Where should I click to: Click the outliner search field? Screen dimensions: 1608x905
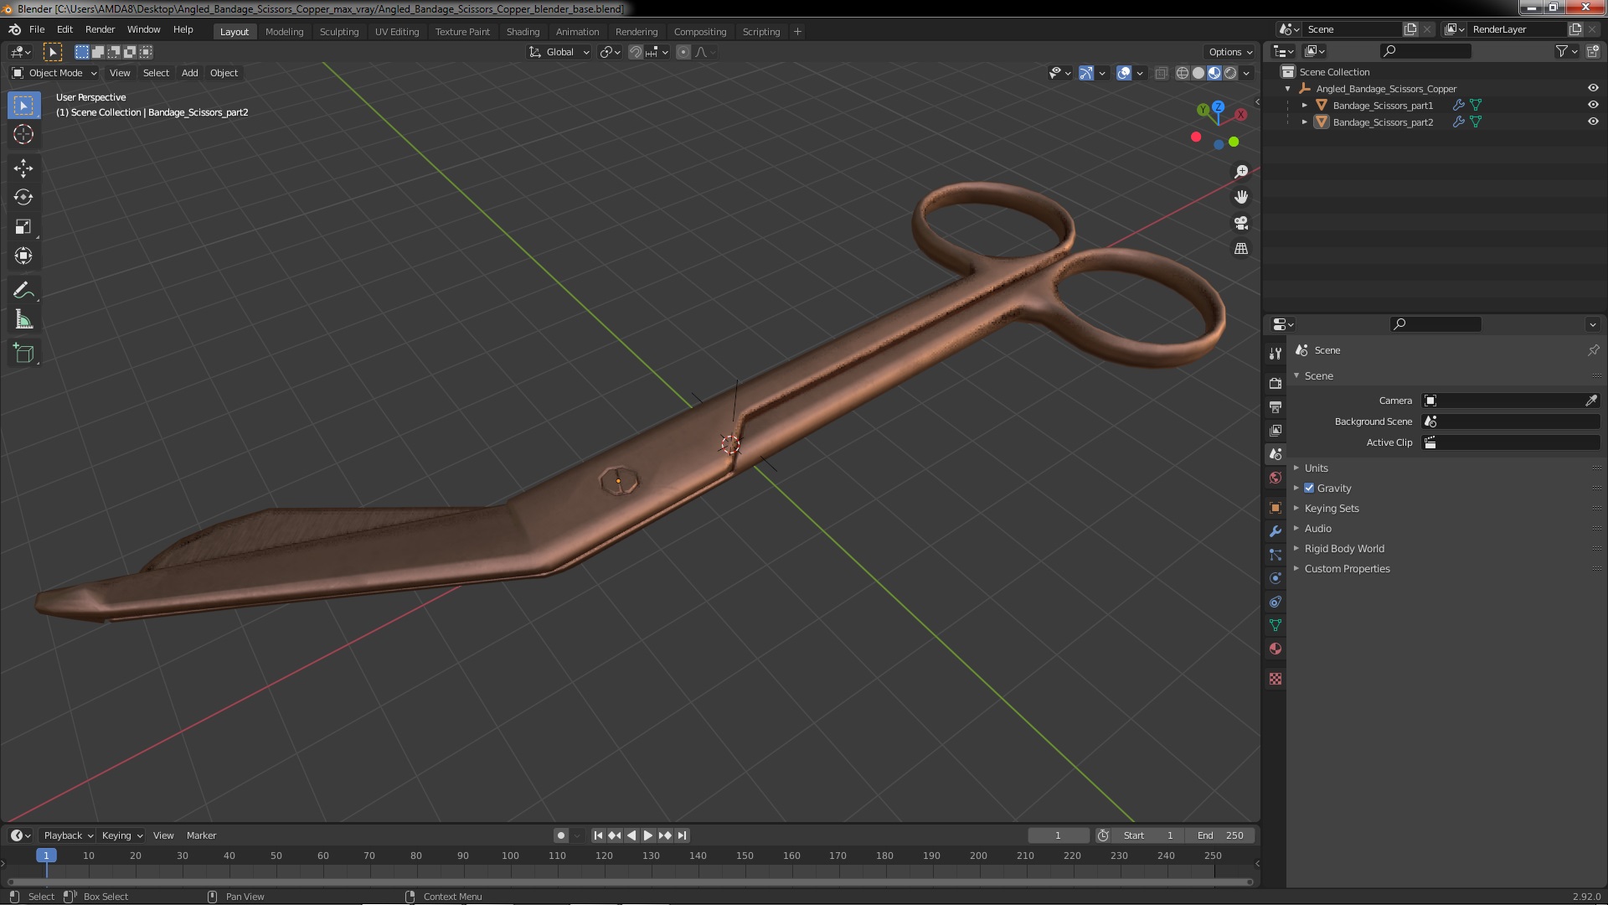[1425, 51]
